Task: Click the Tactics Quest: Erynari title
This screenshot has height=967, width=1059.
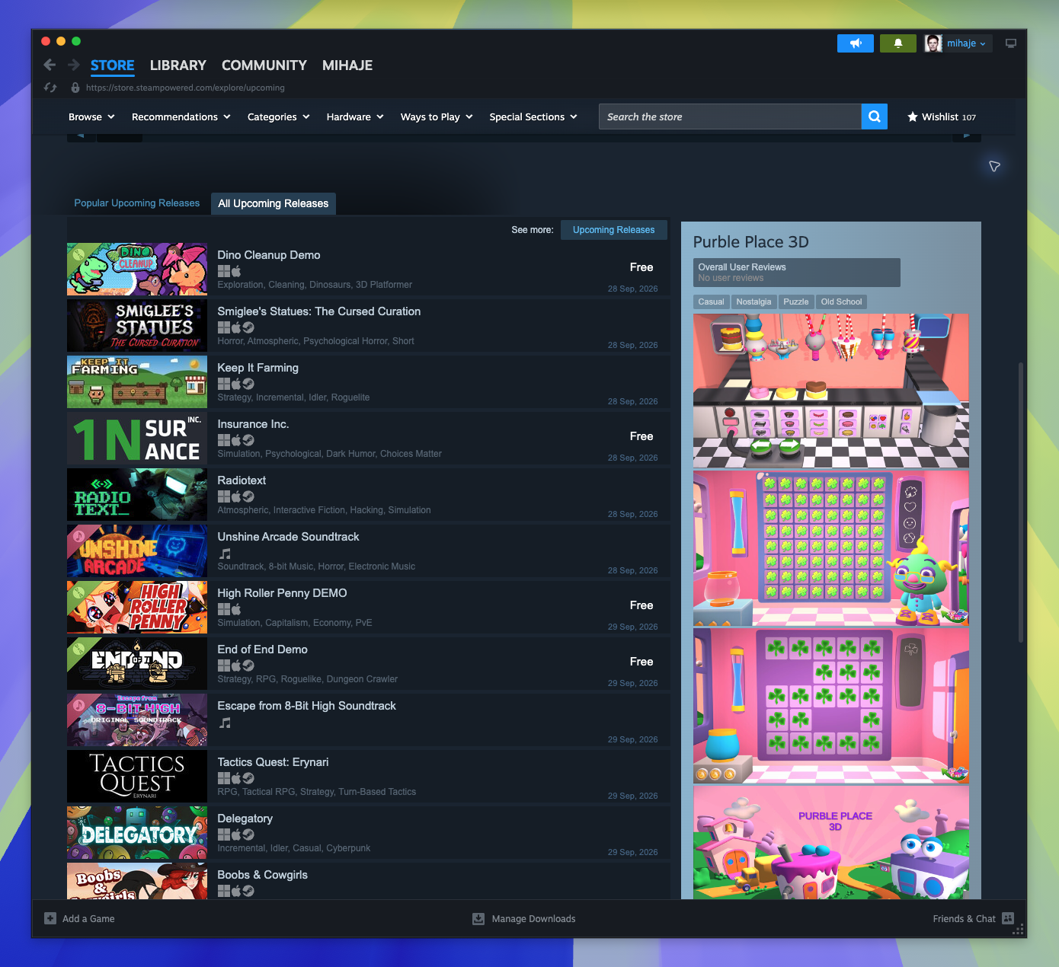Action: coord(273,762)
